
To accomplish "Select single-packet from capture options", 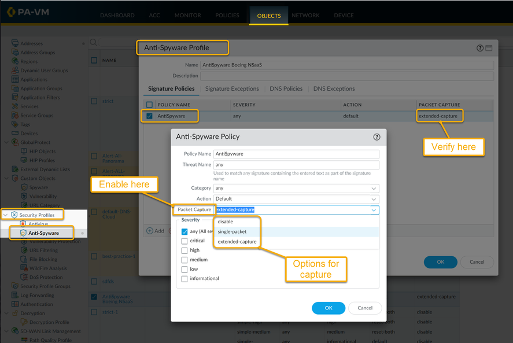I will click(x=232, y=231).
